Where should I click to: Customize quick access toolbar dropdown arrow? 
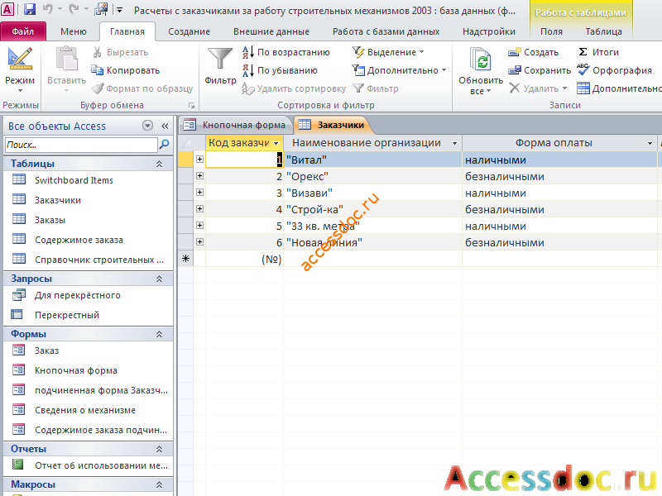(119, 10)
